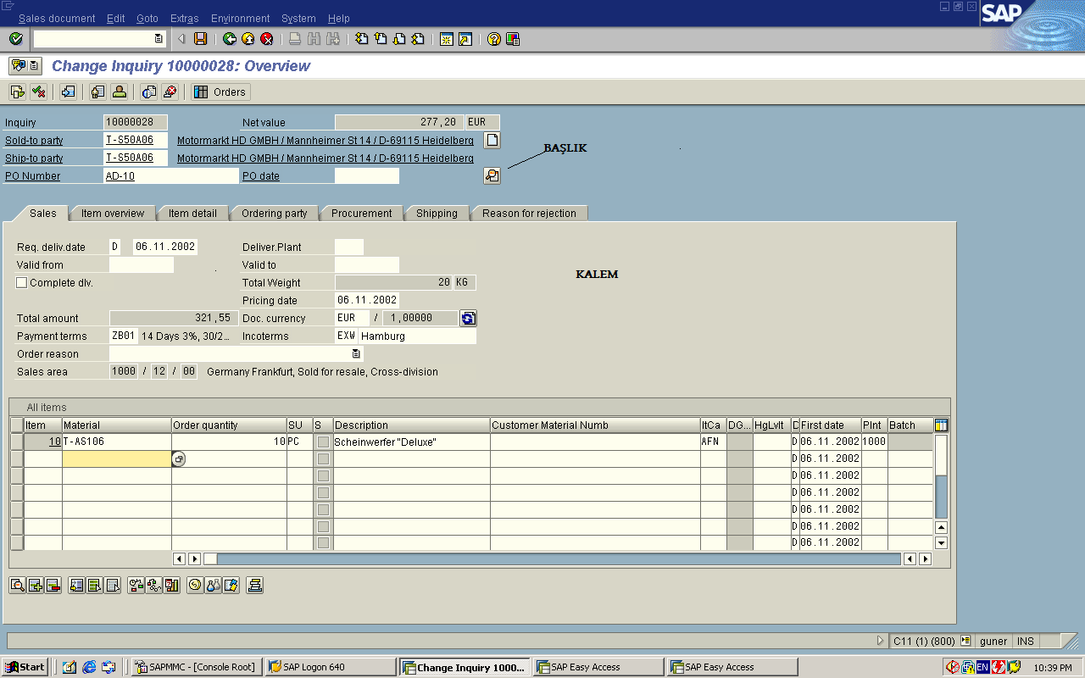Open the value help beside the Material cell
The image size is (1085, 678).
[178, 458]
